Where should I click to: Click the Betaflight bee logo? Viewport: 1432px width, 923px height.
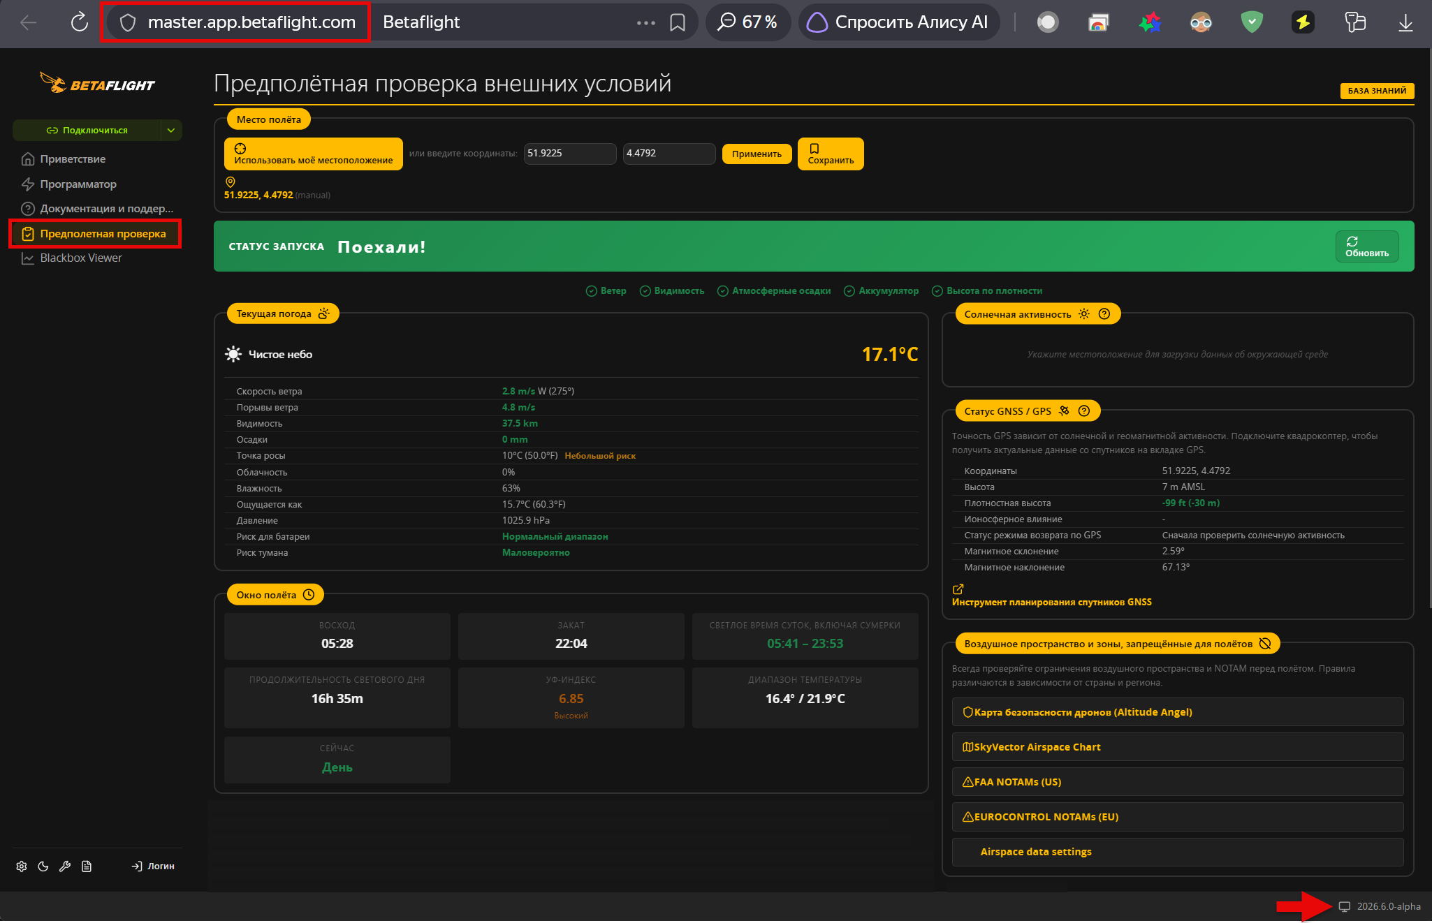point(97,83)
